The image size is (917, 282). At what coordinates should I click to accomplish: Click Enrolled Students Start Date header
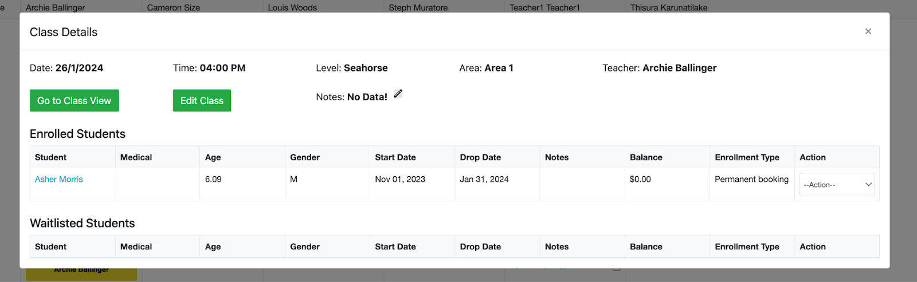coord(395,157)
